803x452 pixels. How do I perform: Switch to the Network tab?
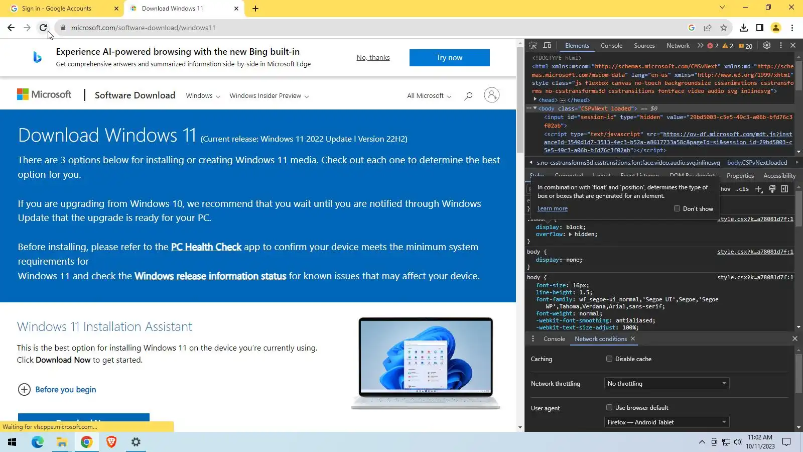coord(678,46)
